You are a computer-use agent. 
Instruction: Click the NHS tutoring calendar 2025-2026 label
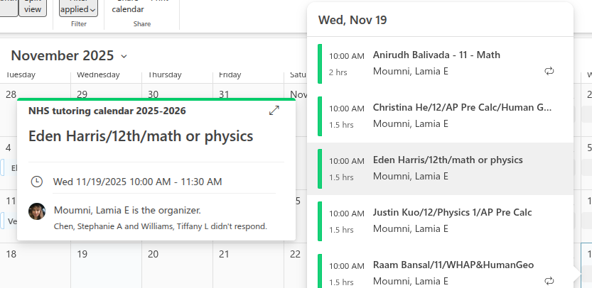[107, 111]
